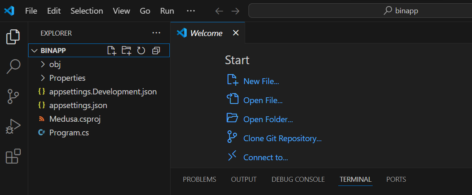Refresh the Explorer file tree
The height and width of the screenshot is (195, 472).
click(x=141, y=51)
